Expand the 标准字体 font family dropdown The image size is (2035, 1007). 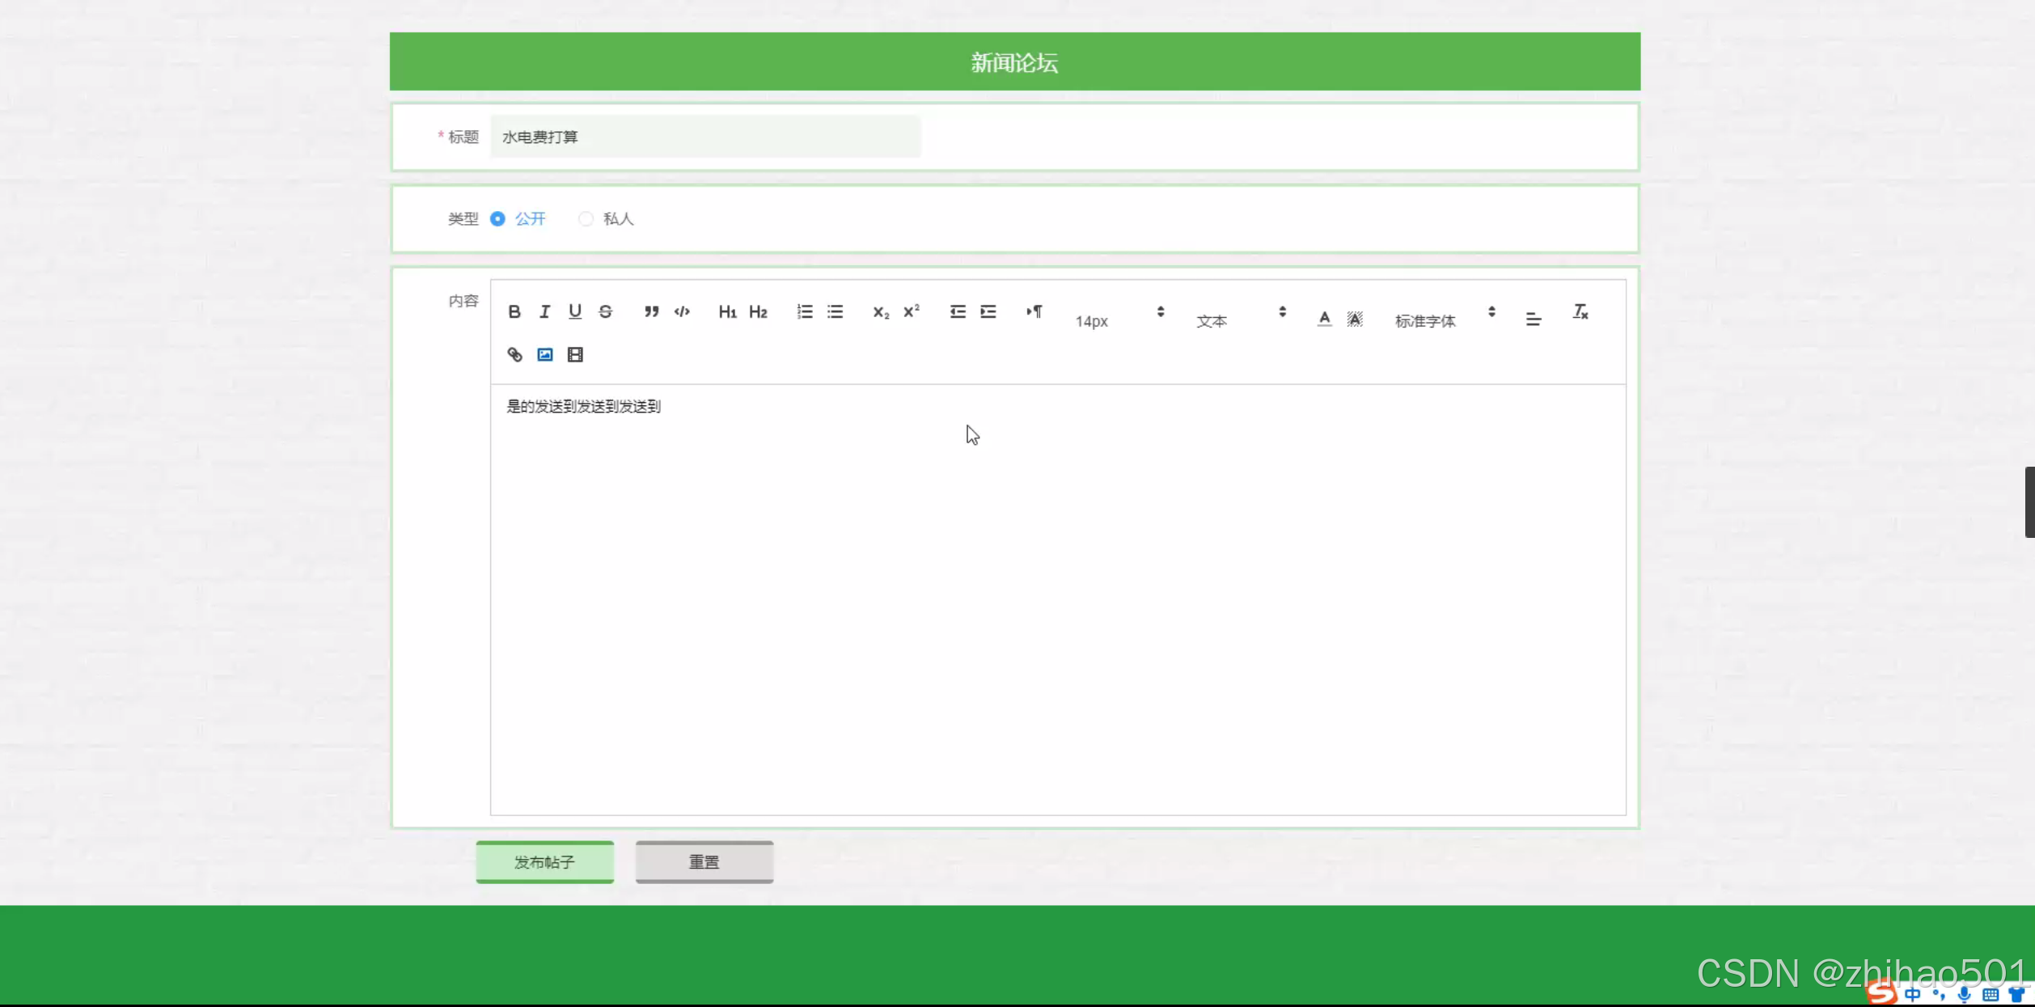[1444, 319]
